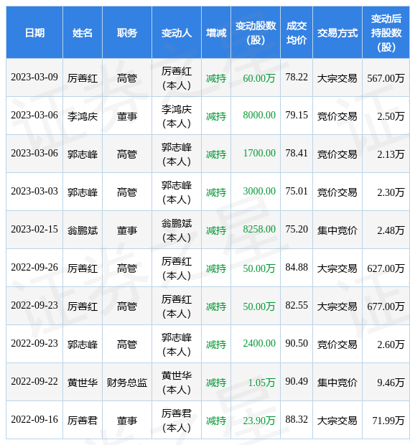Click the 增减 column header
Image resolution: width=410 pixels, height=445 pixels.
pyautogui.click(x=216, y=32)
